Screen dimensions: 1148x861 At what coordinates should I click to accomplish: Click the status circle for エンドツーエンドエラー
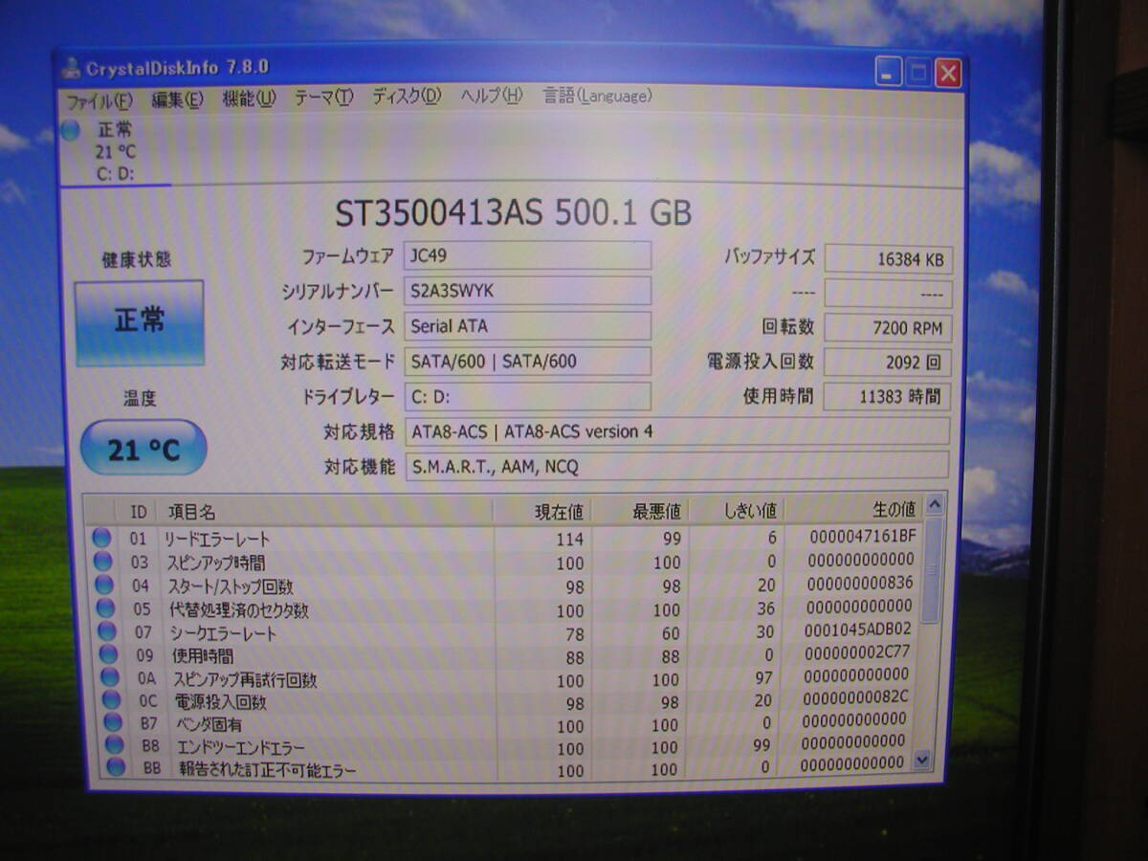(x=115, y=745)
